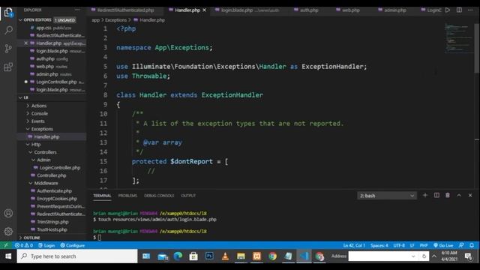The width and height of the screenshot is (480, 270).
Task: Switch to the Debug Console tab
Action: click(159, 196)
